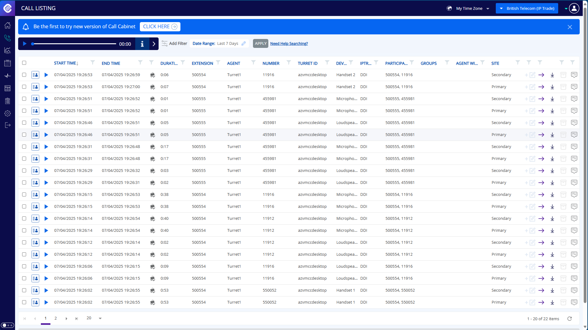The height and width of the screenshot is (330, 588).
Task: Click the logout icon in sidebar
Action: click(x=7, y=125)
